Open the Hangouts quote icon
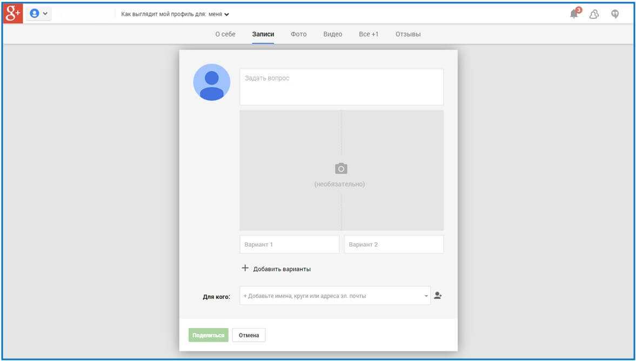 [615, 14]
